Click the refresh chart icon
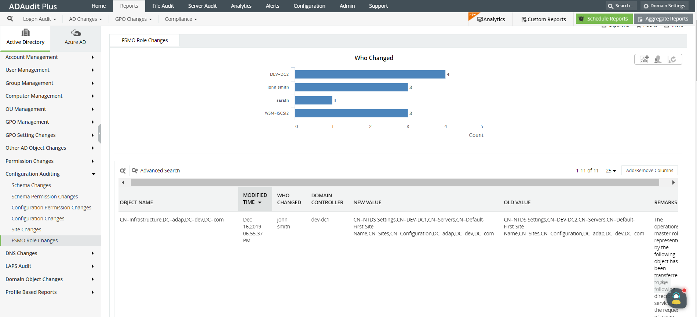Viewport: 697px width, 317px height. coord(672,59)
